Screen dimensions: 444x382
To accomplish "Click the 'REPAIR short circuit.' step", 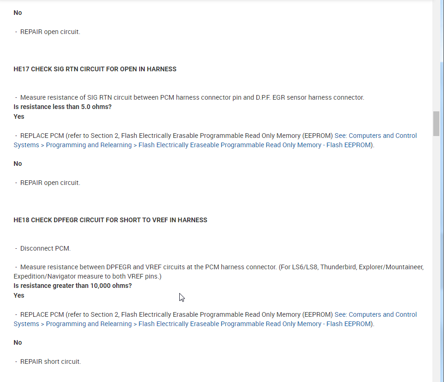I will (50, 362).
